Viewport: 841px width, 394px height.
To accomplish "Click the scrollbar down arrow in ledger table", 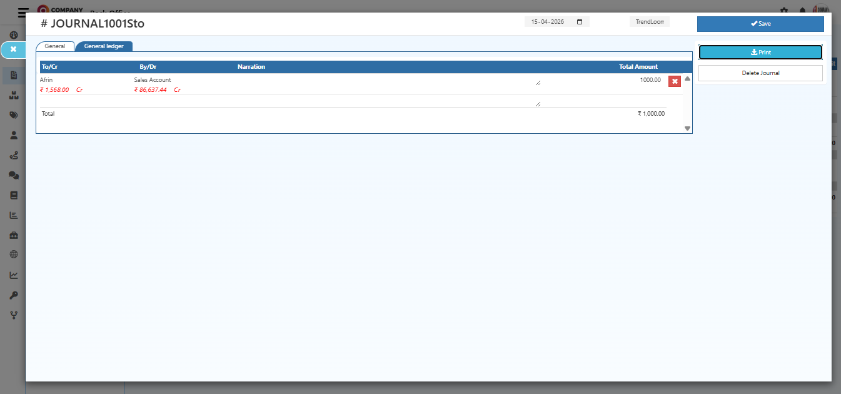I will pyautogui.click(x=687, y=128).
